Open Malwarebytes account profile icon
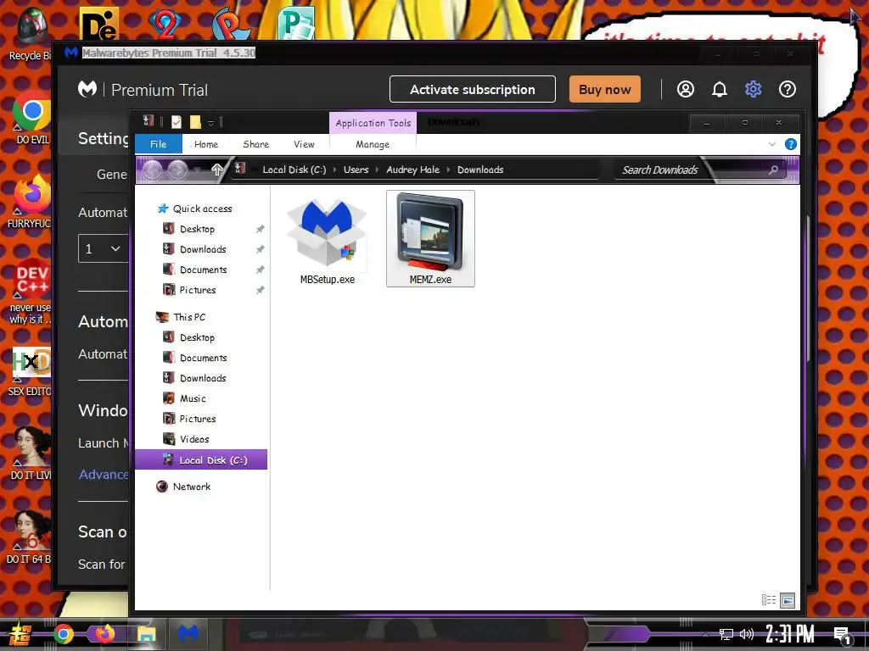This screenshot has height=651, width=869. tap(686, 89)
